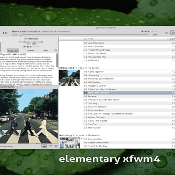Switch to the Lyrics tab
The image size is (175, 175).
click(x=11, y=87)
